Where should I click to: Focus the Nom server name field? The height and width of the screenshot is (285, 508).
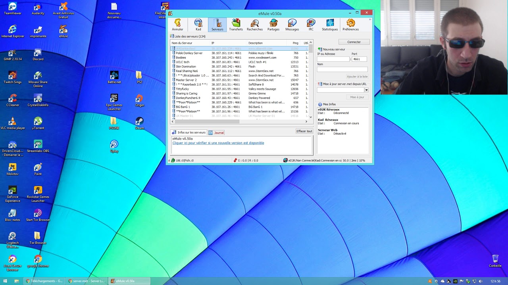(343, 69)
